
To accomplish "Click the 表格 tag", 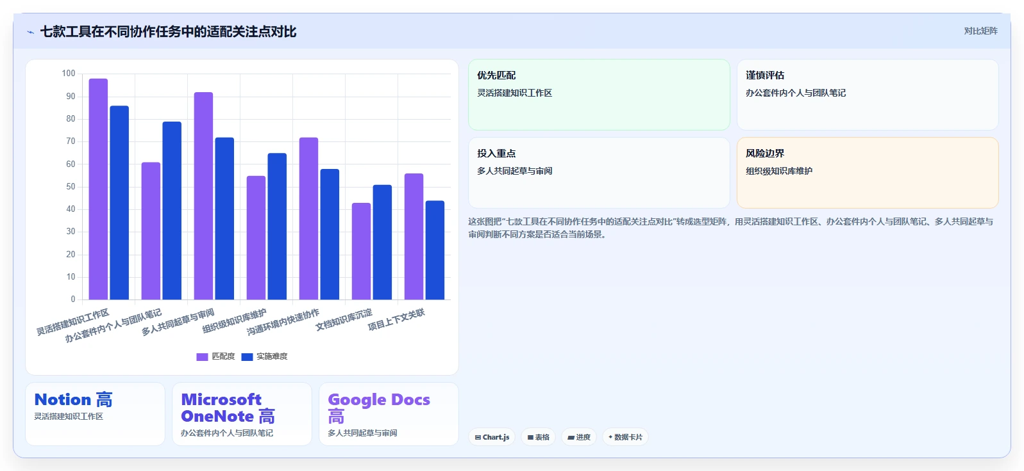I will coord(538,437).
